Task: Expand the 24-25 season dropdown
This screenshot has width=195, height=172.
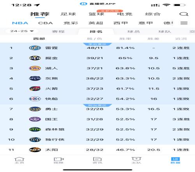Action: click(22, 31)
